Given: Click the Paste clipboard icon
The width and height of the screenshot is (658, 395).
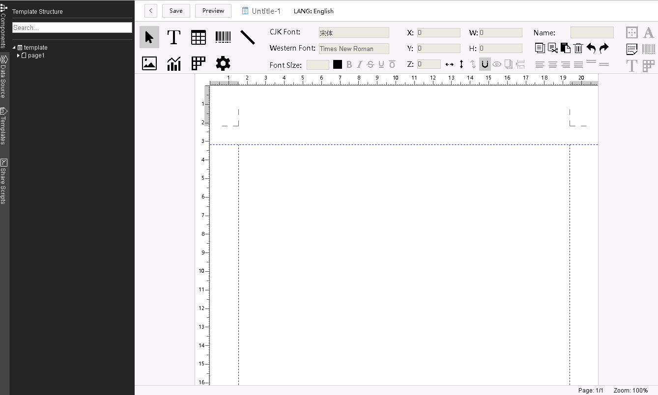Looking at the screenshot, I should click(566, 48).
